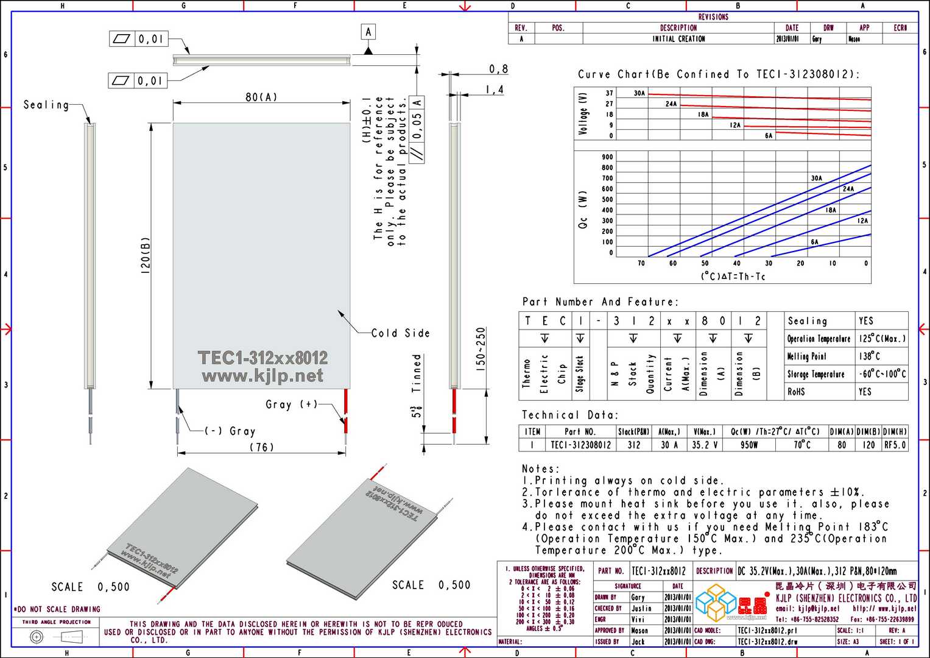Image resolution: width=930 pixels, height=658 pixels.
Task: Click the parallelism 0,05 A tolerance frame
Action: [x=418, y=129]
